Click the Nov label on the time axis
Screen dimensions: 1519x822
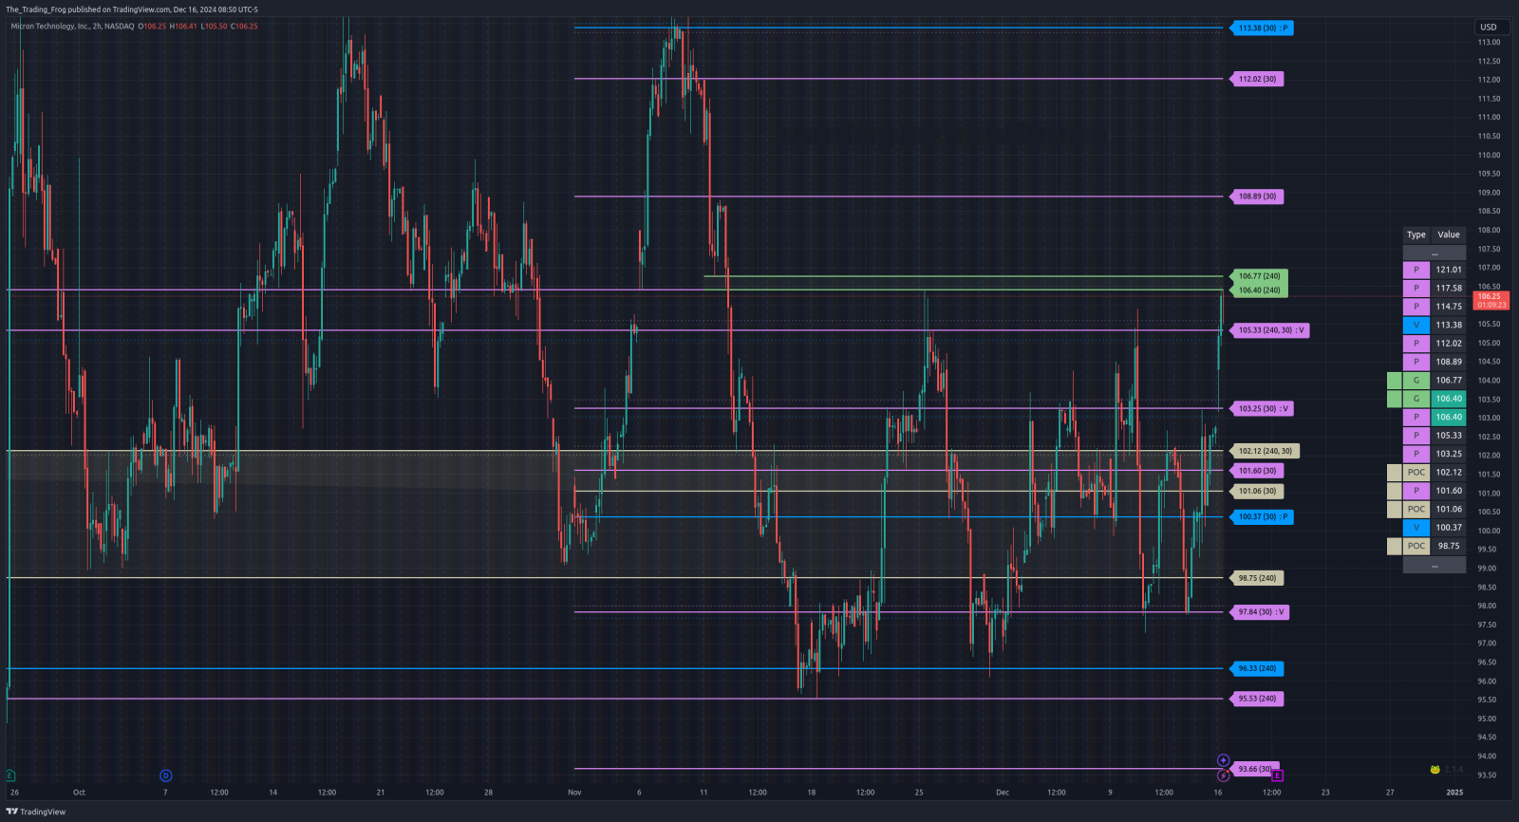(574, 792)
